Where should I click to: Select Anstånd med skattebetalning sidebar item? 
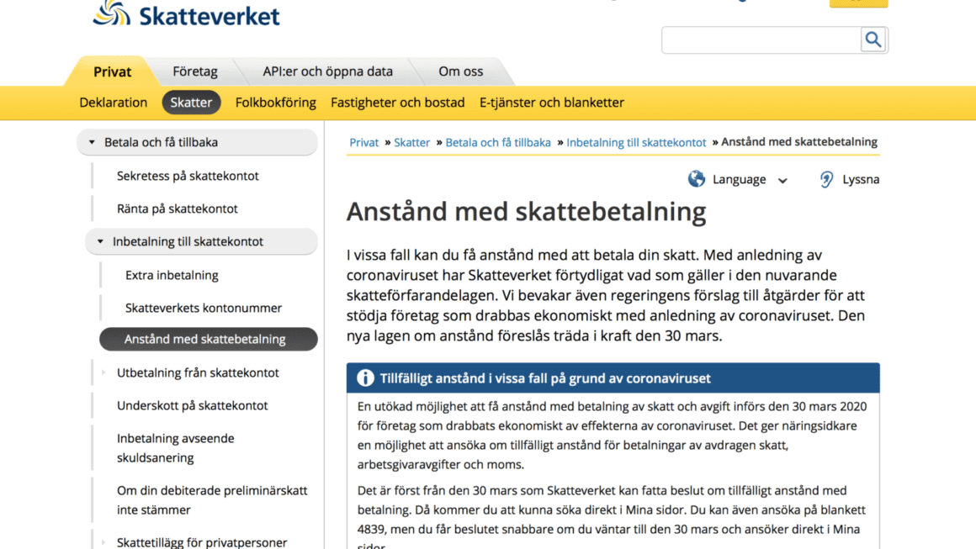pyautogui.click(x=209, y=339)
